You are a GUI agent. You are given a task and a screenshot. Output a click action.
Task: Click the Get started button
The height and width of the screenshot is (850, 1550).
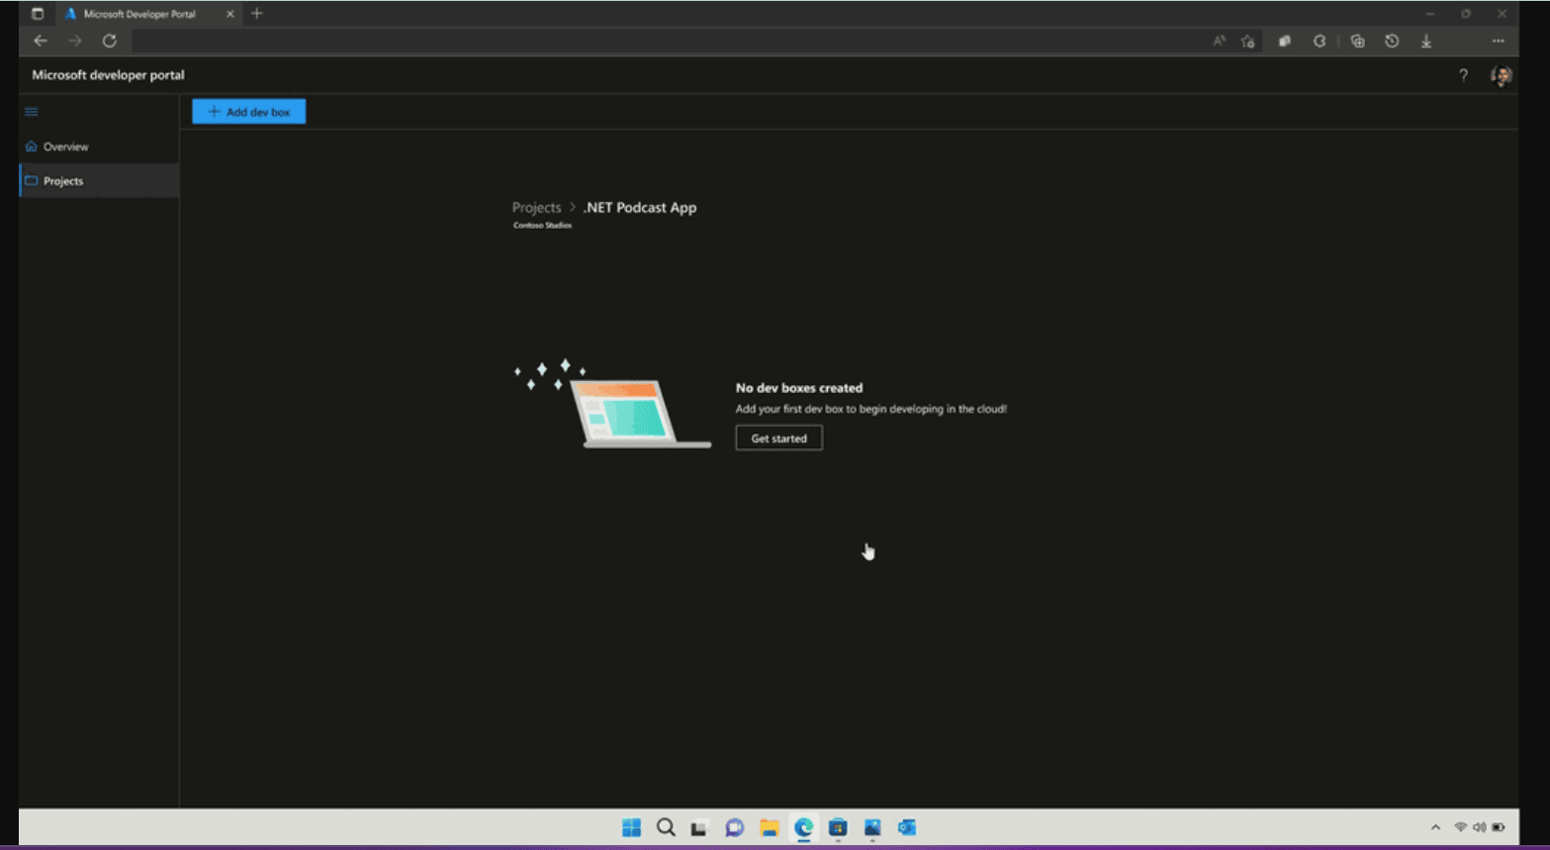pyautogui.click(x=778, y=438)
